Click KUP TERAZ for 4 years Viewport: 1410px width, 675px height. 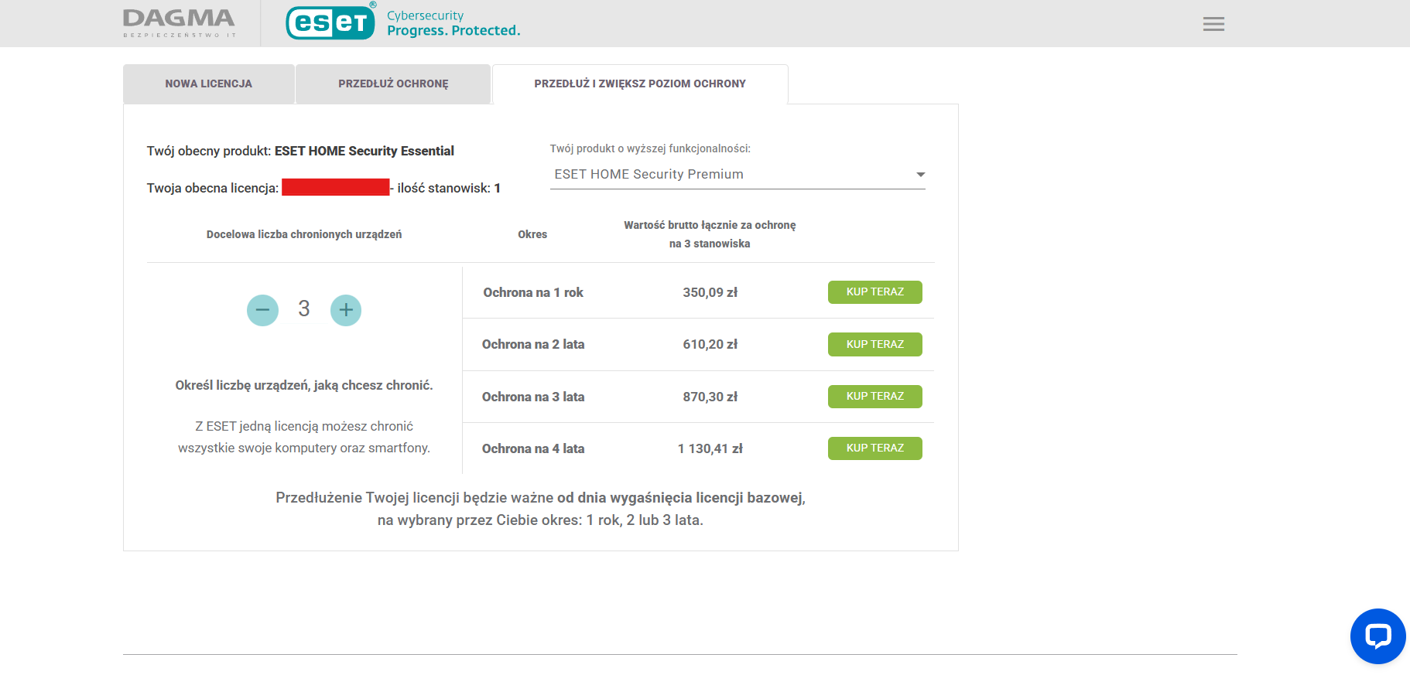pyautogui.click(x=874, y=448)
